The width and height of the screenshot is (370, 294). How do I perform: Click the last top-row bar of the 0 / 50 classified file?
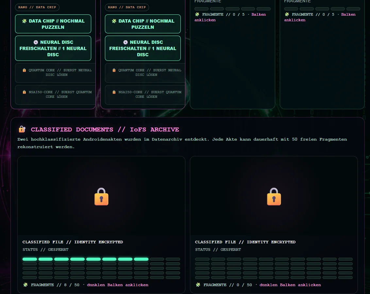(x=345, y=259)
